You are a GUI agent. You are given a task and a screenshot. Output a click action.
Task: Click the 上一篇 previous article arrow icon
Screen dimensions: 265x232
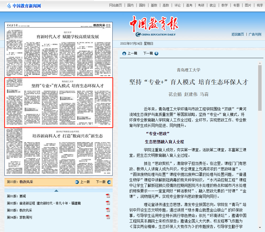pyautogui.click(x=124, y=53)
